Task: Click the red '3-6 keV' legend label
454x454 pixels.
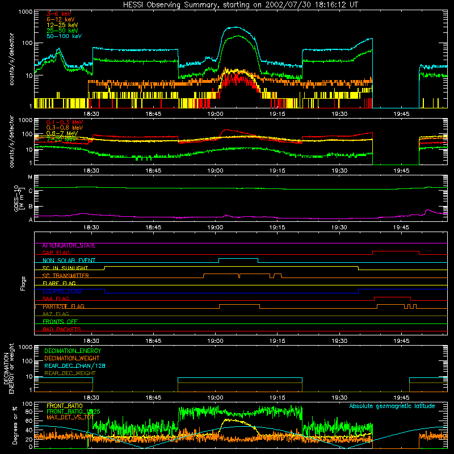Action: coord(59,14)
